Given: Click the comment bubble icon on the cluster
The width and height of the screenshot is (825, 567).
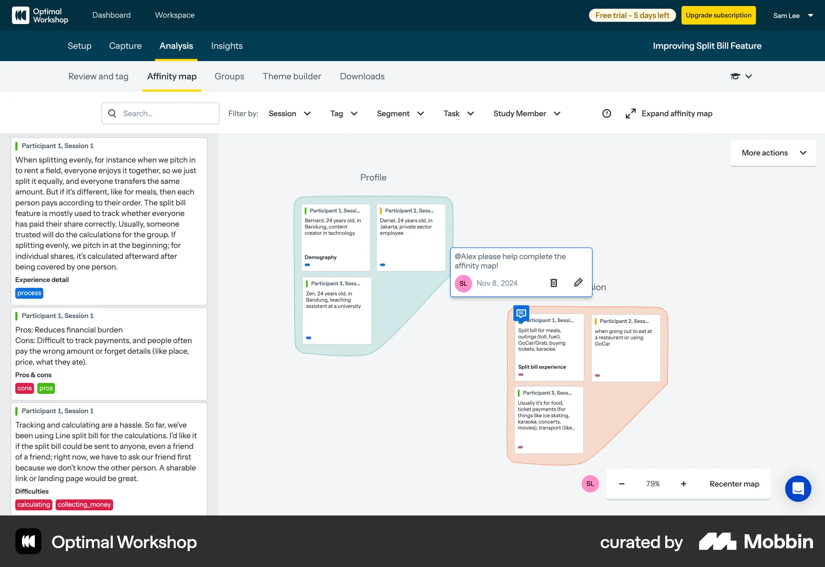Looking at the screenshot, I should point(521,314).
